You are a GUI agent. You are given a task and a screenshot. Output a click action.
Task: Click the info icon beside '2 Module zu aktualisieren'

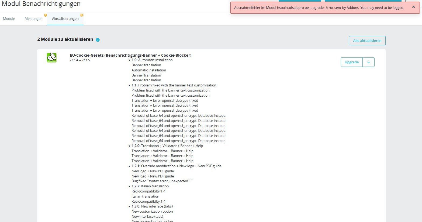98,40
